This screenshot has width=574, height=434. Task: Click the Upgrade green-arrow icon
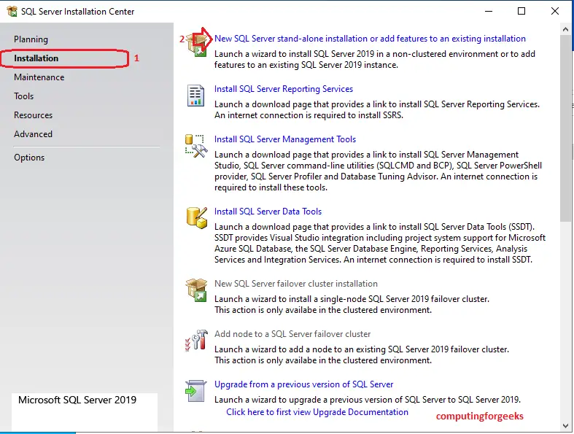(196, 391)
